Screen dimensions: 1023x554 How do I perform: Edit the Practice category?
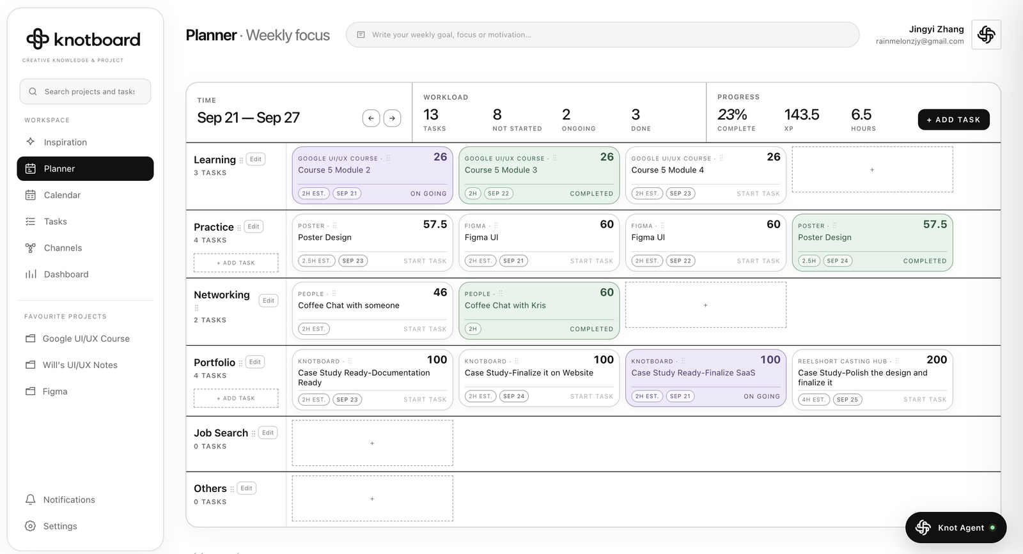coord(254,226)
